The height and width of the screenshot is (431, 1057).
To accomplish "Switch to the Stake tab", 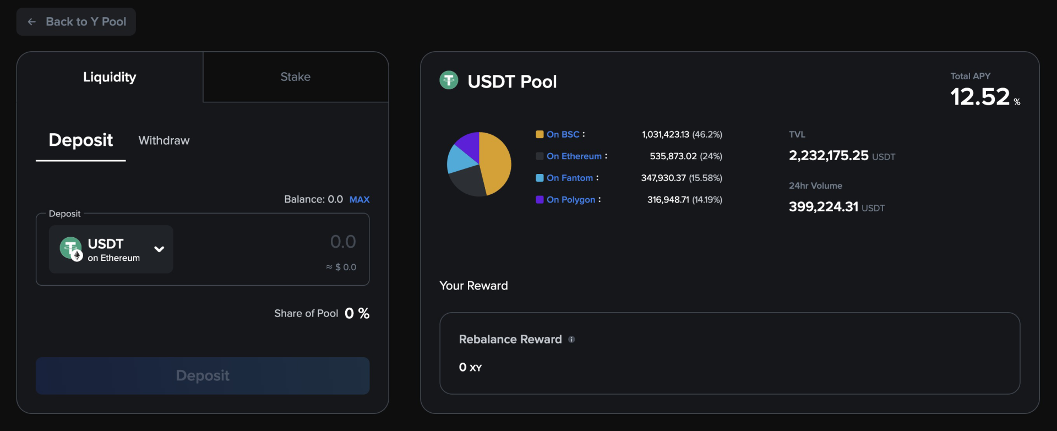I will coord(296,77).
